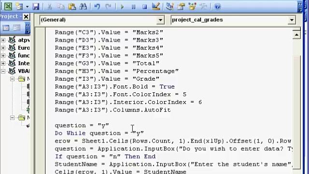The height and width of the screenshot is (174, 309).
Task: Click Project panel toolbar options chevron
Action: (28, 28)
